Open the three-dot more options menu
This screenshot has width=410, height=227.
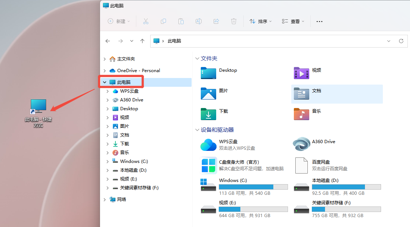pos(319,22)
